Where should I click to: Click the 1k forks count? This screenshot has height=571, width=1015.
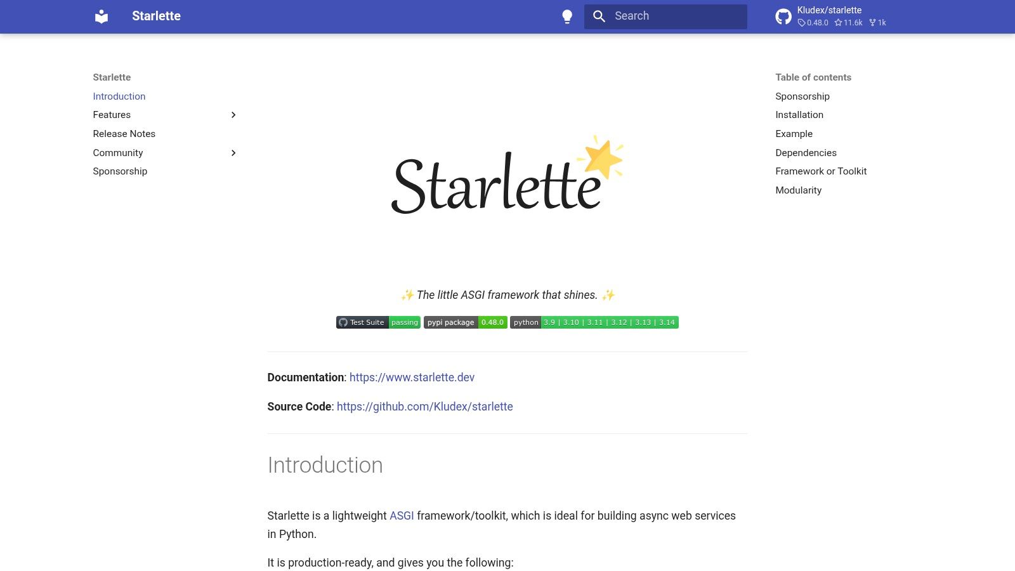[x=877, y=23]
